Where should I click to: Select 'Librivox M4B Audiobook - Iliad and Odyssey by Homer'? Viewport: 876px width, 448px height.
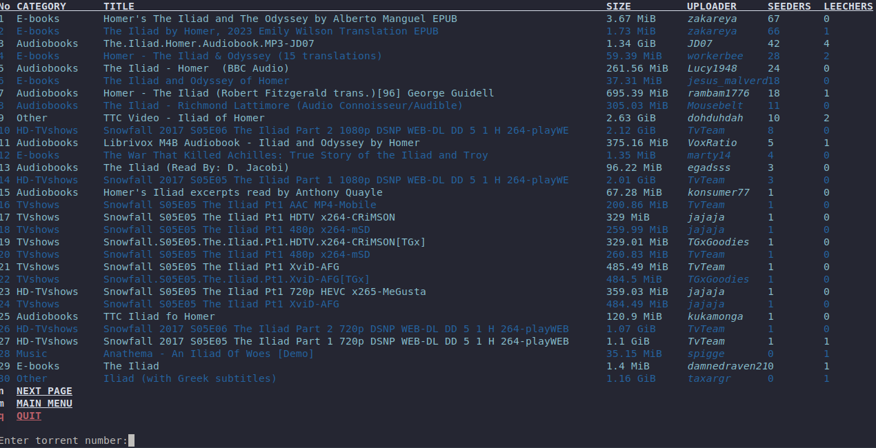261,143
